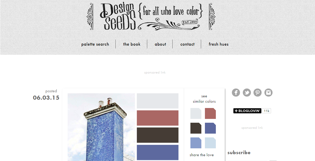
Task: Open the blue chimney palette image
Action: coord(101,127)
